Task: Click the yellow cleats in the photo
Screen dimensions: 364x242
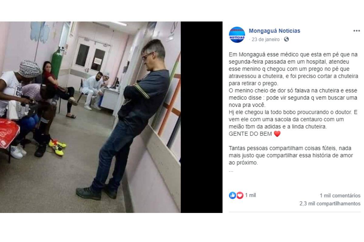Action: (x=58, y=147)
